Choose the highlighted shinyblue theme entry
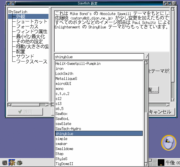The height and width of the screenshot is (167, 180). coord(99,134)
